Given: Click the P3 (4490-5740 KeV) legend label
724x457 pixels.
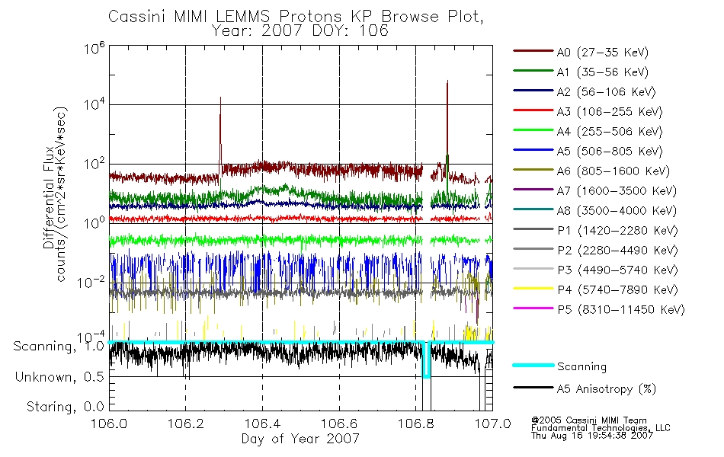Looking at the screenshot, I should pyautogui.click(x=617, y=270).
